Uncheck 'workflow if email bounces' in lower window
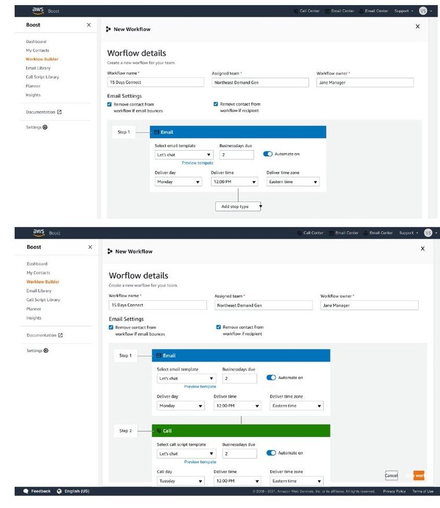Viewport: 440px width, 508px height. (x=111, y=327)
